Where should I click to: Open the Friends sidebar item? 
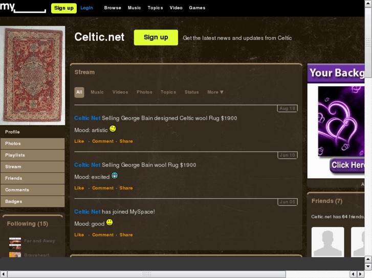pyautogui.click(x=33, y=179)
